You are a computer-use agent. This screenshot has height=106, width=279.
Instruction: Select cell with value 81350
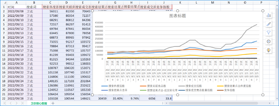pos(67,11)
